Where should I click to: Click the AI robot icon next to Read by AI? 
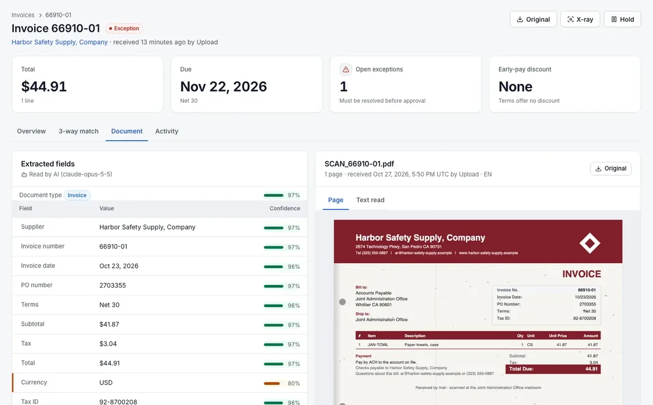tap(24, 175)
